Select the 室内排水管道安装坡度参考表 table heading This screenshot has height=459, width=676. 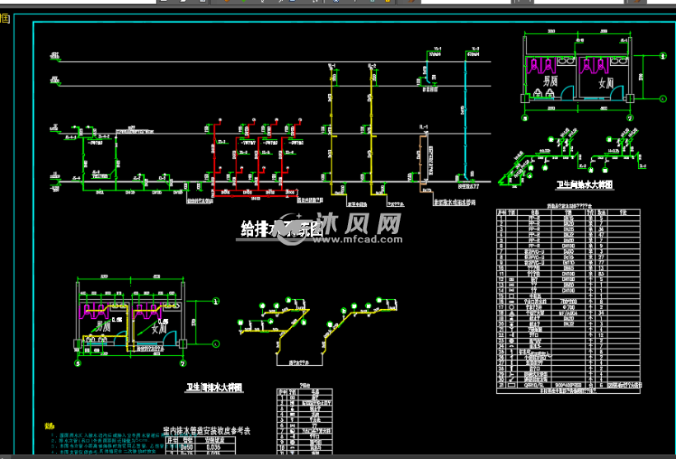pos(207,430)
